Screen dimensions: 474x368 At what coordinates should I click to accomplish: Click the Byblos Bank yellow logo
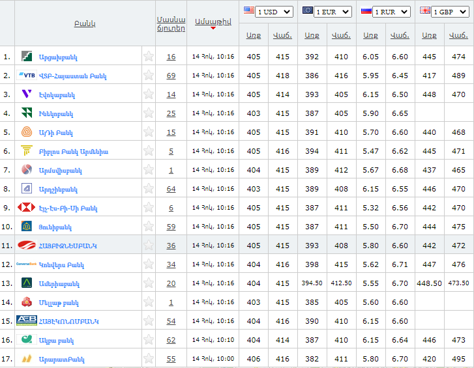pyautogui.click(x=27, y=151)
